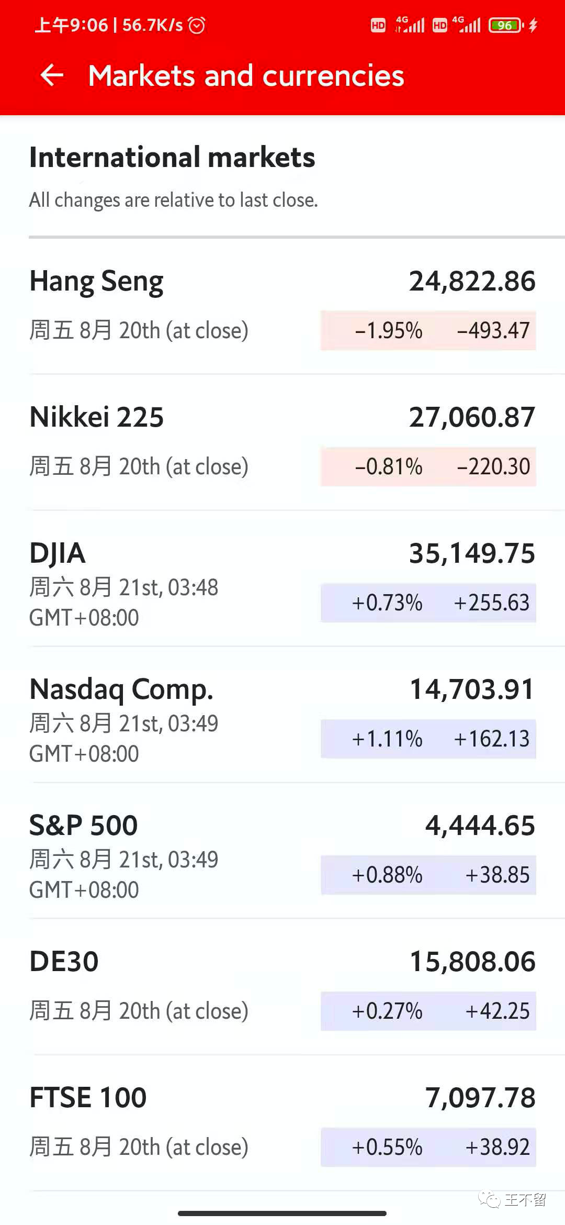Viewport: 565px width, 1225px height.
Task: Tap Hang Seng red change badge
Action: (x=428, y=331)
